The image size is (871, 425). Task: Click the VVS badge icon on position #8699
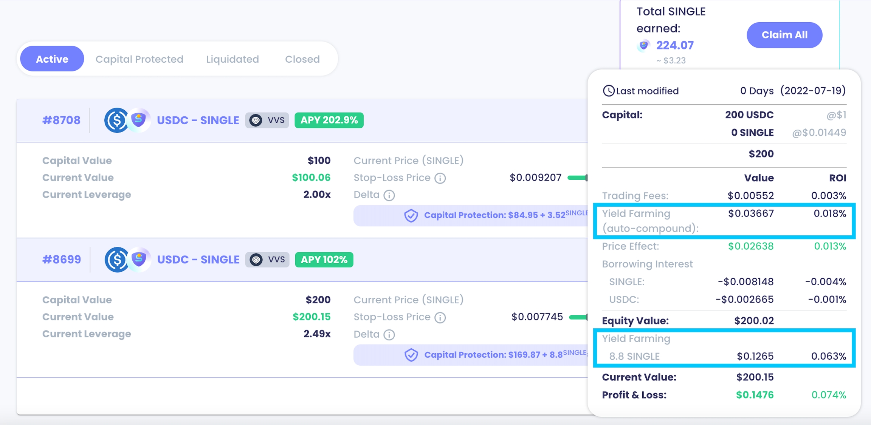coord(256,260)
